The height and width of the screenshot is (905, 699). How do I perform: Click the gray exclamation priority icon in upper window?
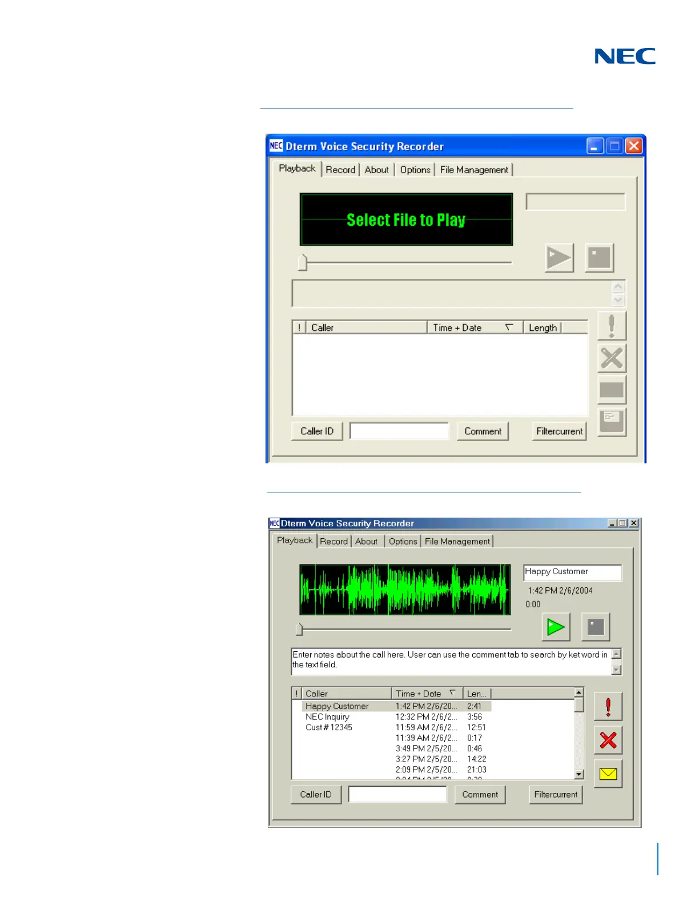point(612,326)
